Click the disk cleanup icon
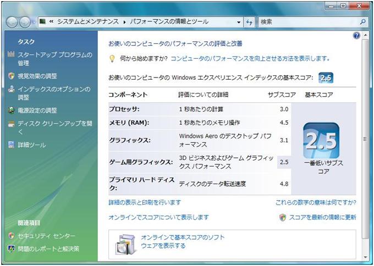This screenshot has height=266, width=374. tap(11, 124)
